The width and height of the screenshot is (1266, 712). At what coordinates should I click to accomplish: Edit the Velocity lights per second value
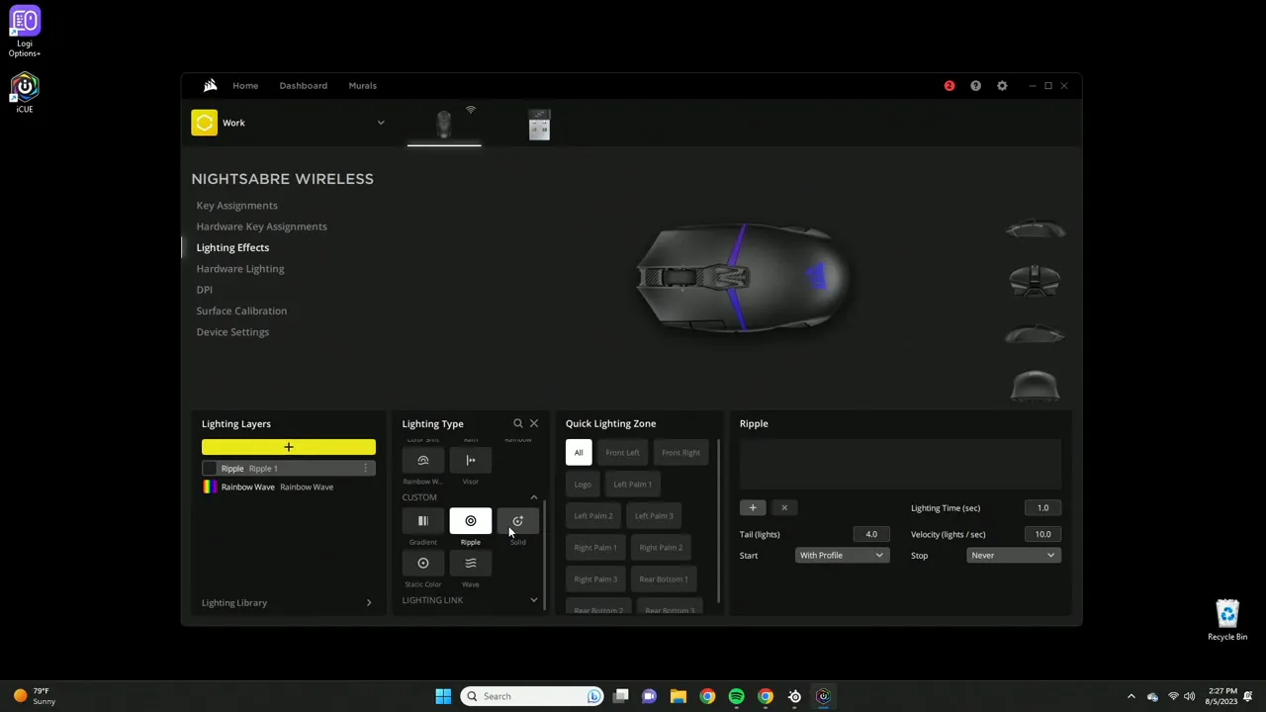[x=1042, y=534]
